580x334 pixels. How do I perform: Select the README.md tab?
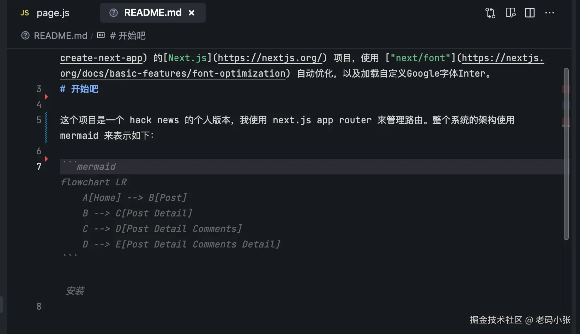coord(153,13)
